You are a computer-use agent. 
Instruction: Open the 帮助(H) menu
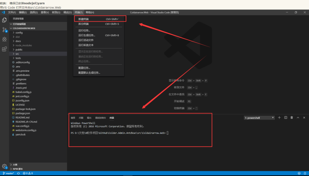click(90, 12)
